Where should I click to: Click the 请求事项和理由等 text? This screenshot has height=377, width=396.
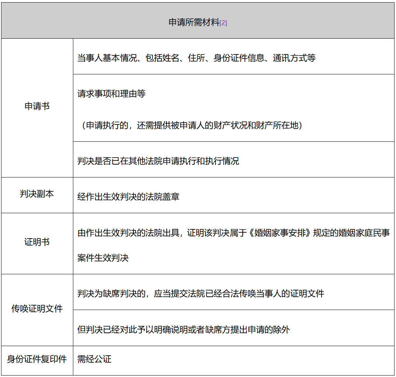[111, 94]
